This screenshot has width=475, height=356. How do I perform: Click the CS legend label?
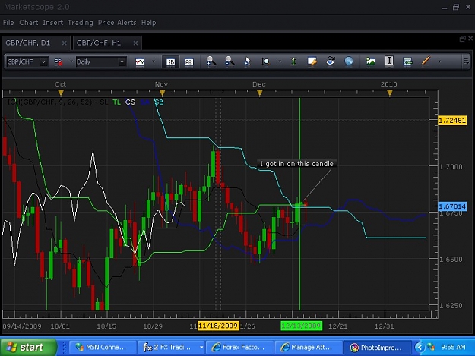click(130, 102)
